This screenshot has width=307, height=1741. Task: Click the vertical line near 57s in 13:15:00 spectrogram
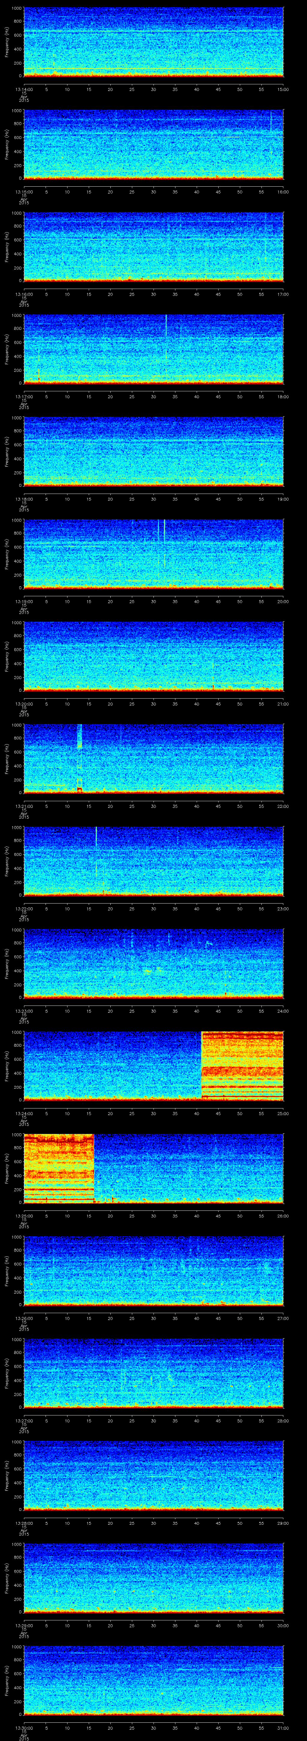pyautogui.click(x=271, y=121)
